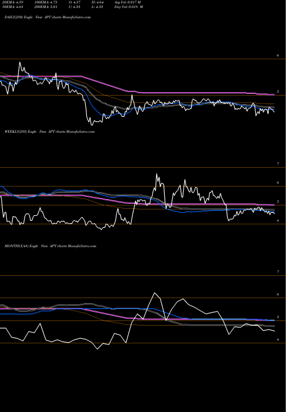Click the weekly chart's 4 price label
This screenshot has height=412, width=286.
tap(278, 220)
